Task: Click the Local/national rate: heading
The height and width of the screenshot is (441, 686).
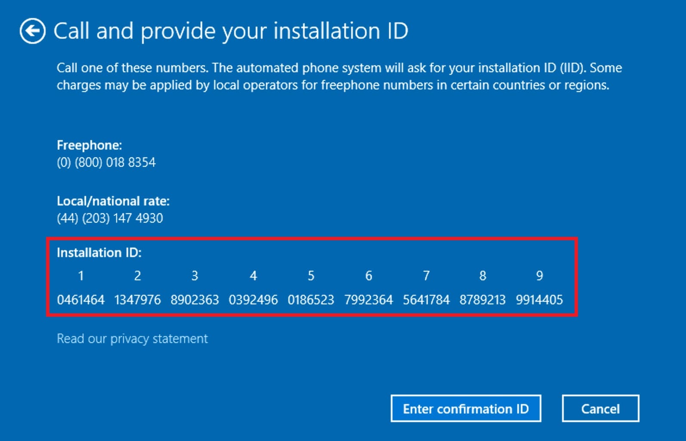Action: [x=113, y=201]
